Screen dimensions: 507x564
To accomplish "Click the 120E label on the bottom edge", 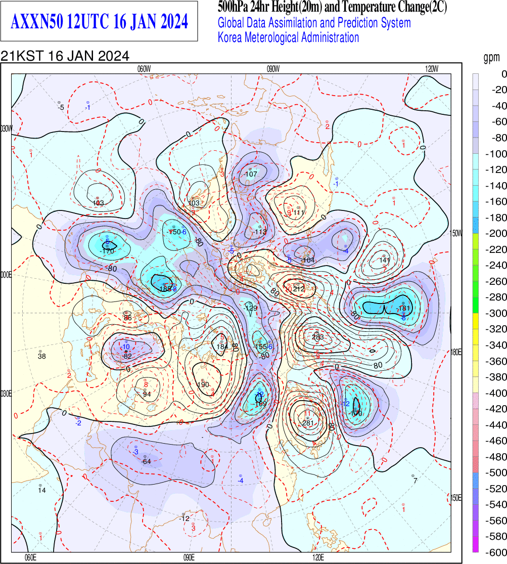I will (318, 557).
